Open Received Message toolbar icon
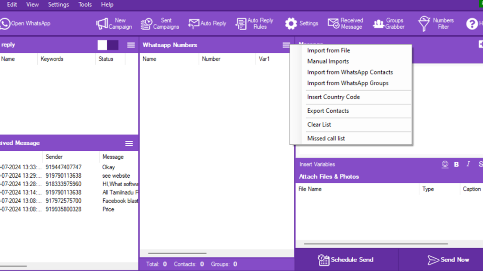The image size is (483, 271). pyautogui.click(x=333, y=24)
